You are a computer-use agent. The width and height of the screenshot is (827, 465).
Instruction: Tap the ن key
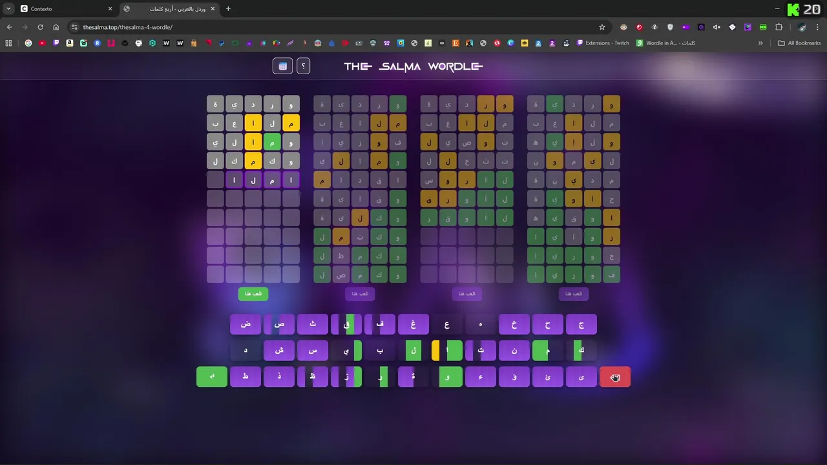tap(514, 351)
